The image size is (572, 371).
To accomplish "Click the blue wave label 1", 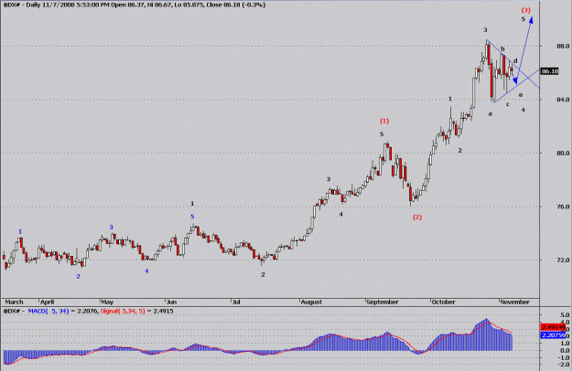I will tap(20, 231).
